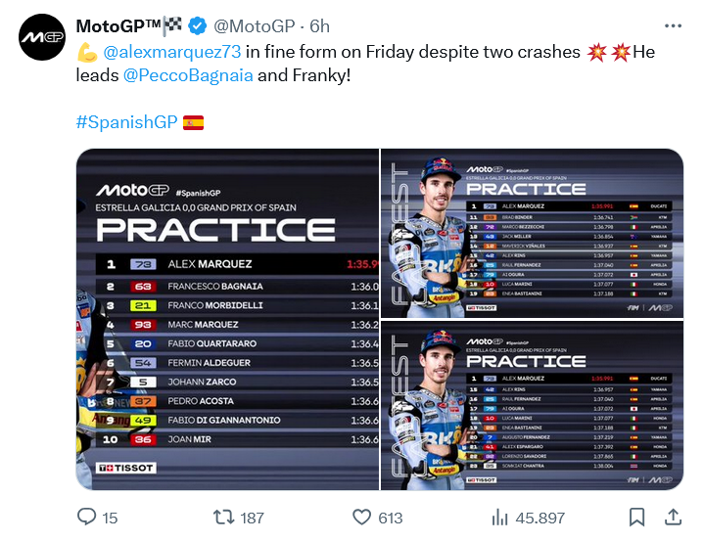This screenshot has width=703, height=542.
Task: Click the blue verified badge
Action: click(197, 24)
